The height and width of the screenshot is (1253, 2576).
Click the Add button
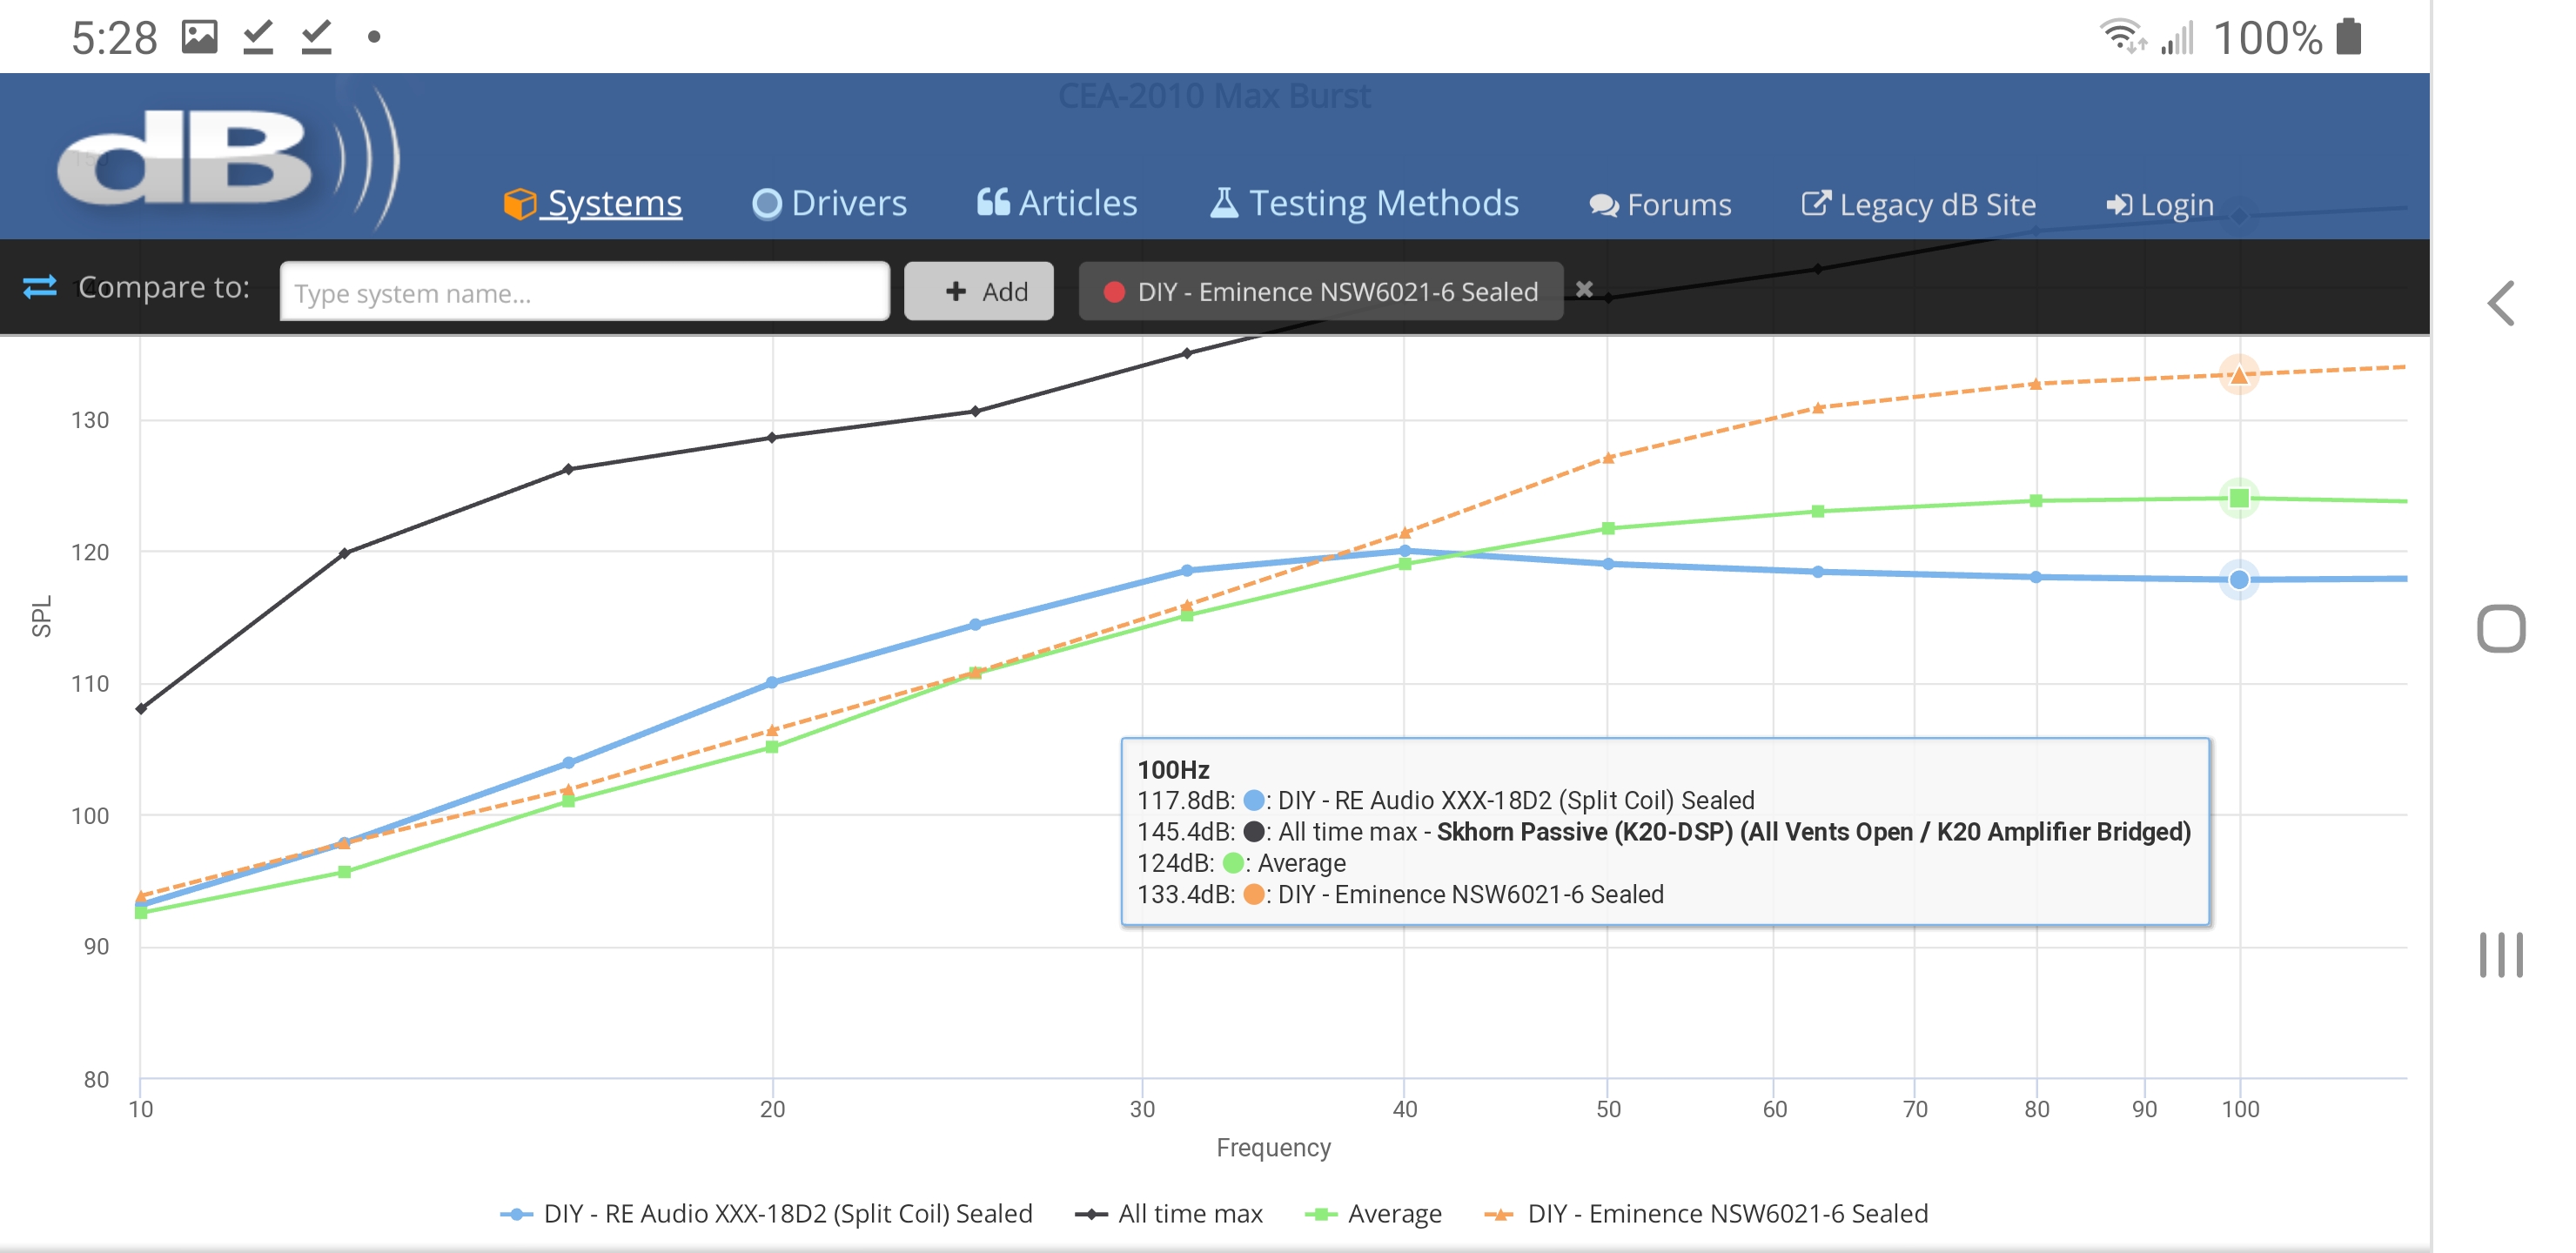tap(979, 292)
